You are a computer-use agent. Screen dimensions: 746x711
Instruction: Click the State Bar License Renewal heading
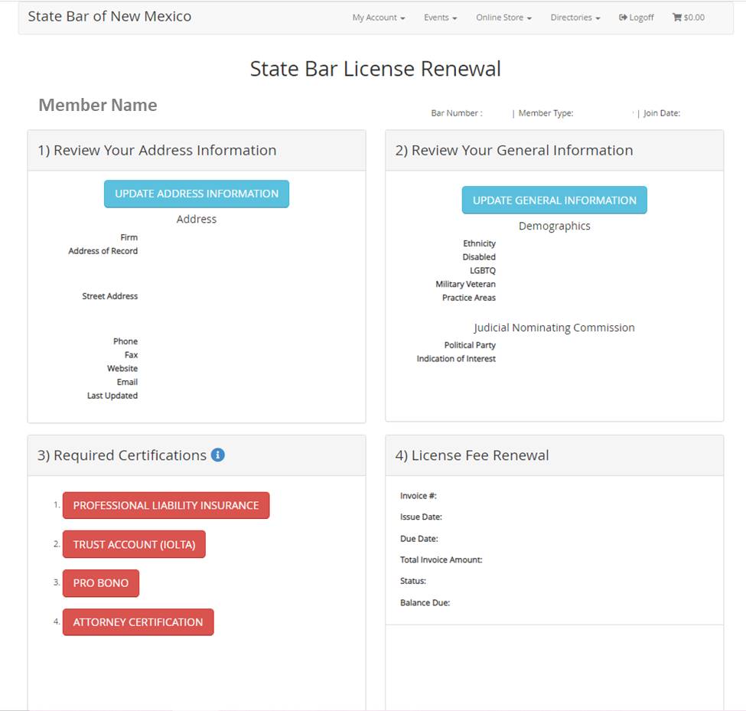click(x=376, y=69)
